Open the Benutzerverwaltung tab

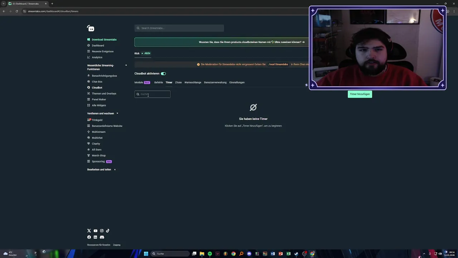click(215, 82)
